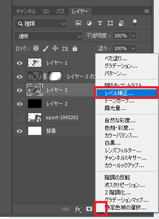Expand the 不透明度 opacity dropdown arrow

tap(133, 36)
